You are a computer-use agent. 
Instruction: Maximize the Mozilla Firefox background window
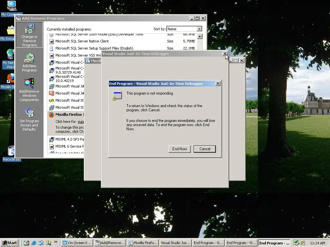[x=236, y=61]
